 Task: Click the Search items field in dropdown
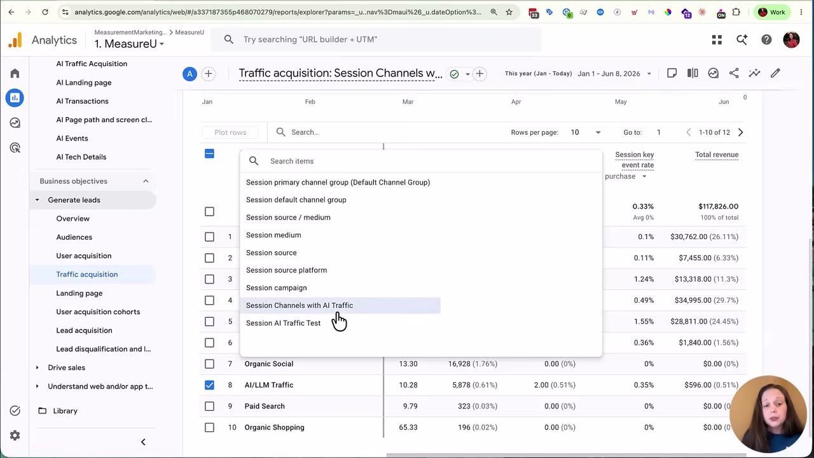(x=420, y=161)
